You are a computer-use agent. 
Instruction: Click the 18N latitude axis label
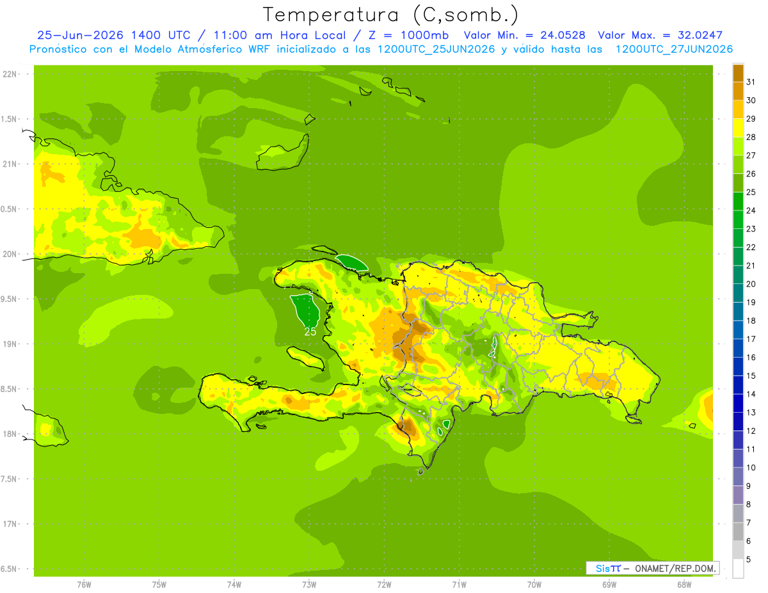click(10, 434)
